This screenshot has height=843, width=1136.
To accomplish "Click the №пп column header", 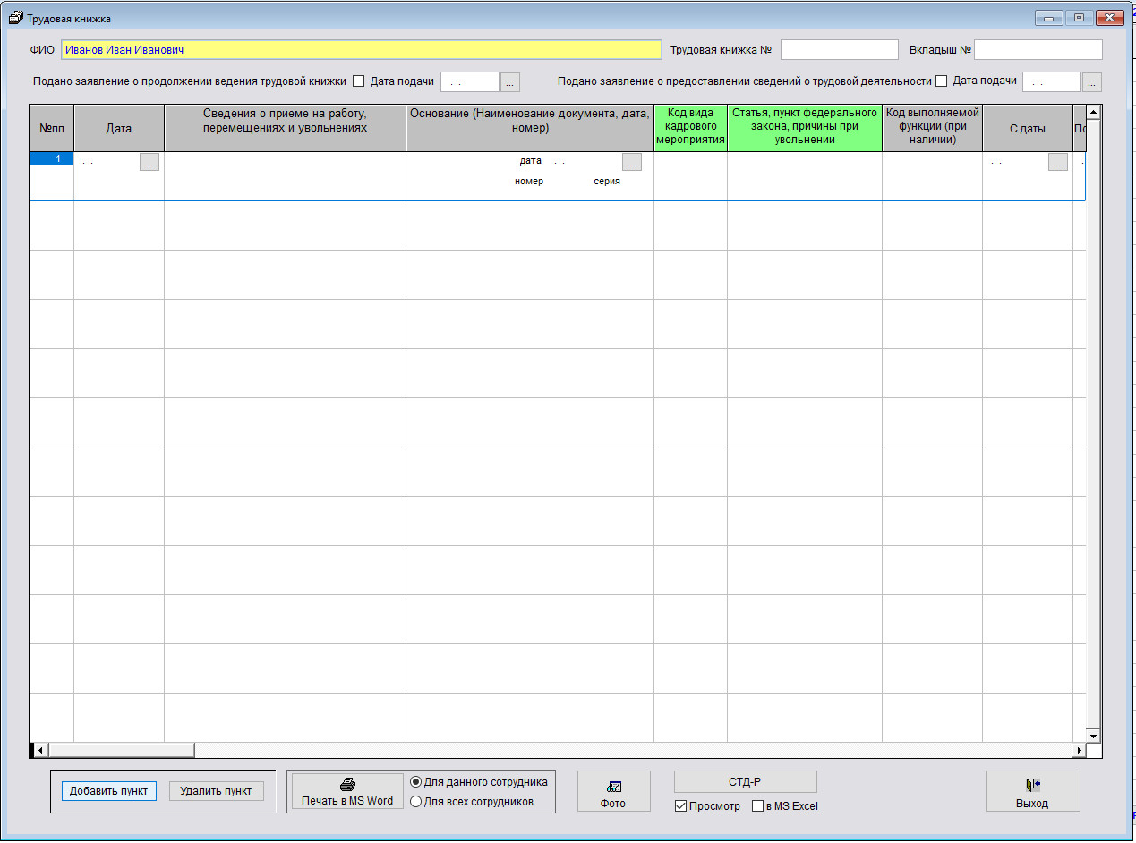I will [52, 128].
